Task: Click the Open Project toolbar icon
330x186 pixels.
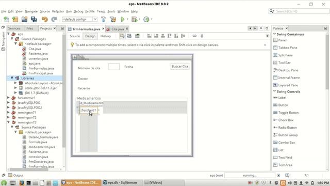Action: tap(24, 20)
